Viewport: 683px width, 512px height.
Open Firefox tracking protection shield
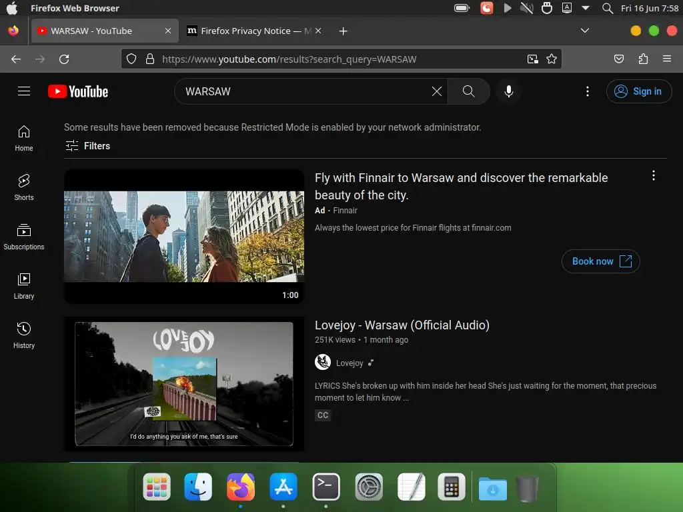click(131, 59)
